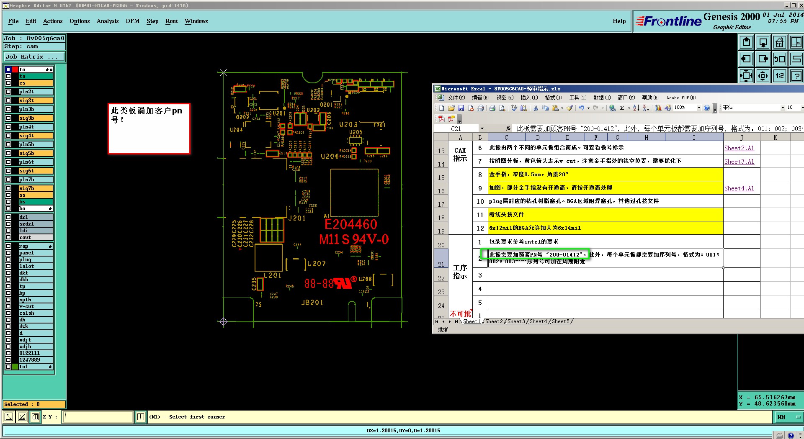Click the Job Matrix button

34,56
